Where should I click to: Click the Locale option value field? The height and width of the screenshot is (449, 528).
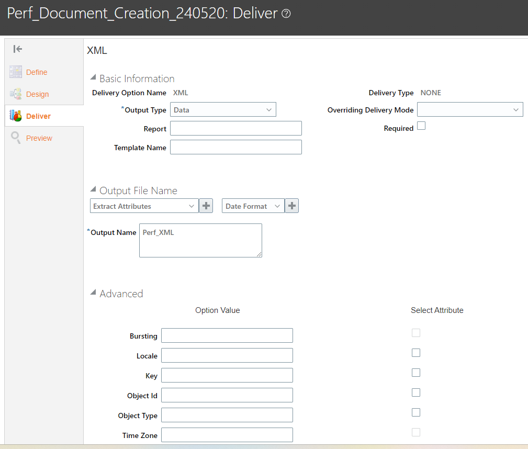[227, 355]
